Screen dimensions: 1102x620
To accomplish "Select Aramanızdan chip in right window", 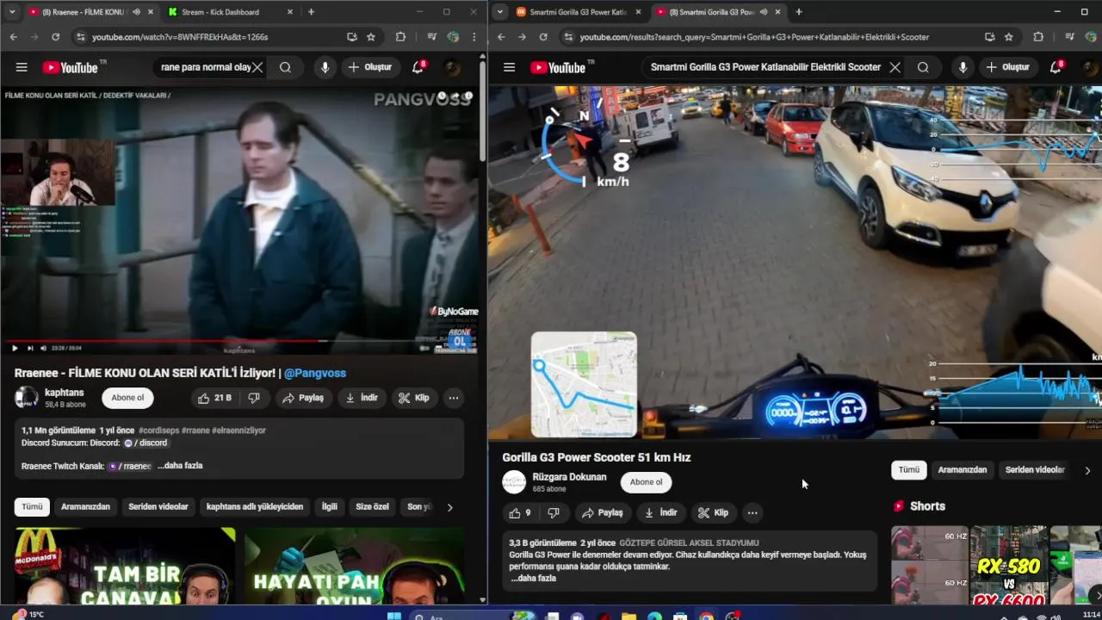I will [x=963, y=470].
